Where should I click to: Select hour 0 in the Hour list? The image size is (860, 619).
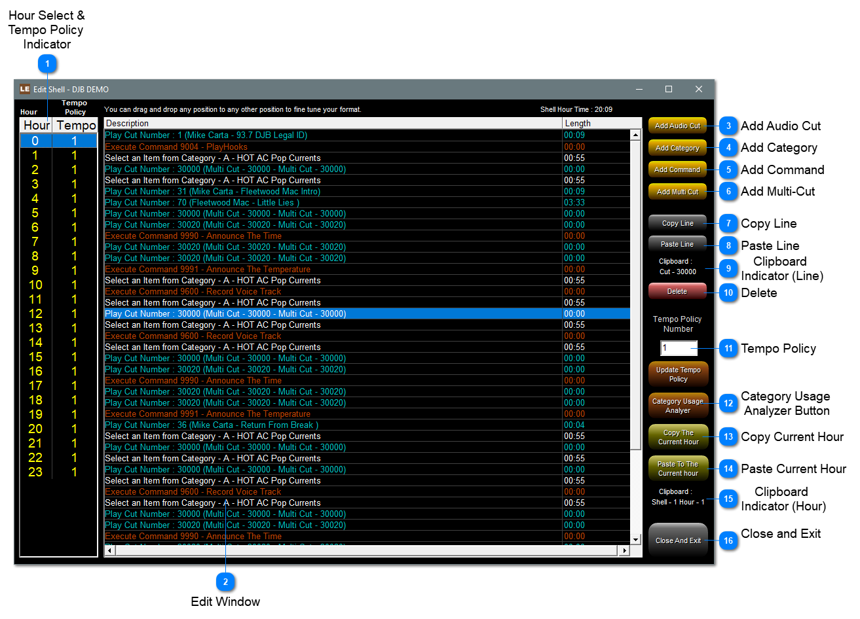[58, 141]
